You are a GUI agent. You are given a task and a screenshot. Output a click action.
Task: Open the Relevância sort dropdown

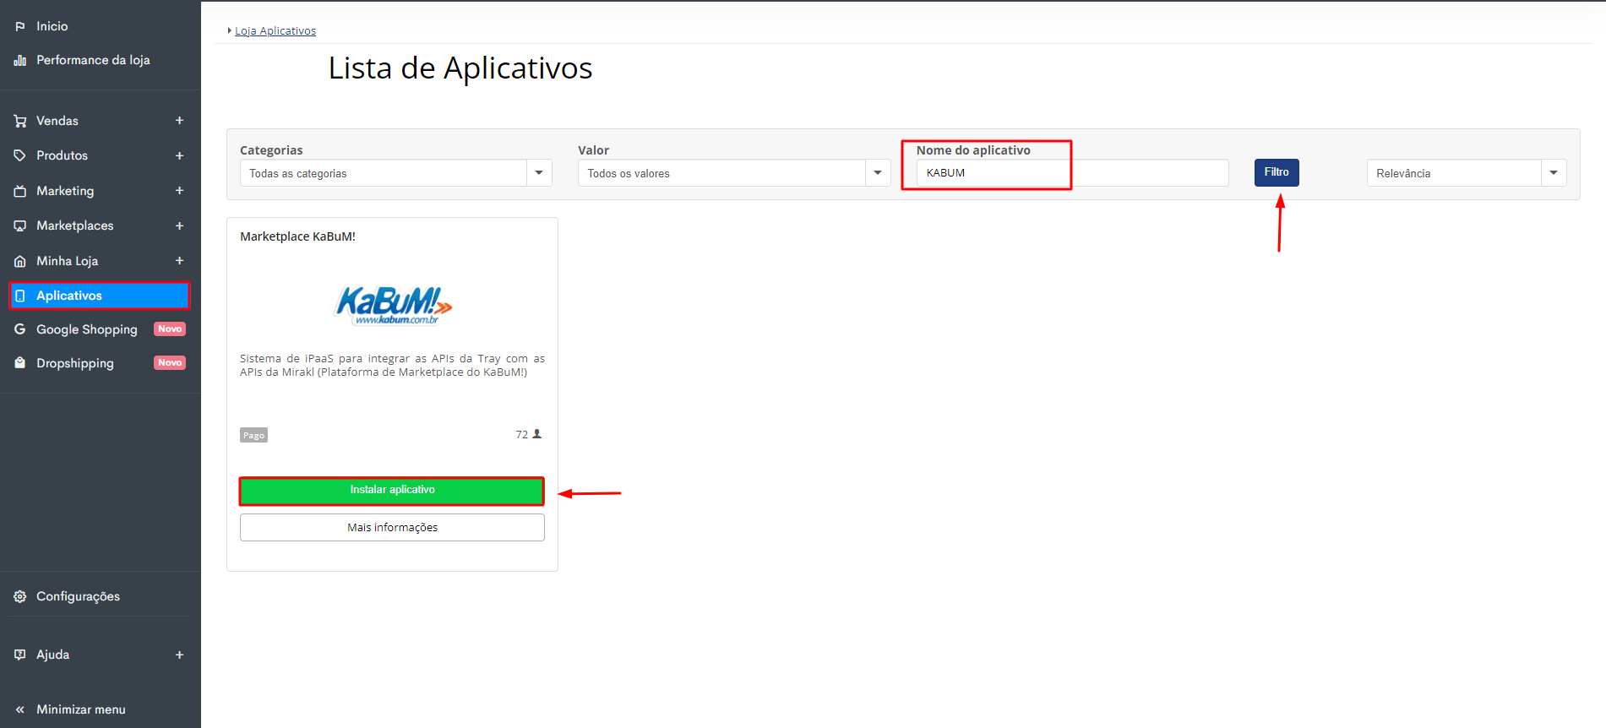pyautogui.click(x=1467, y=173)
